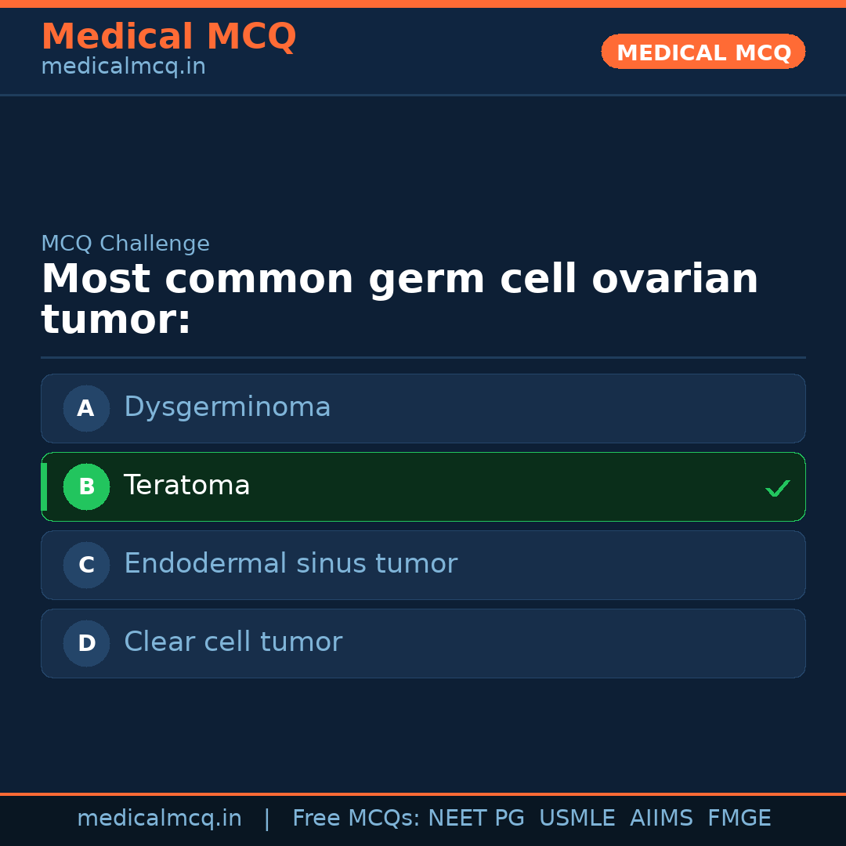Click the circled letter D badge
The height and width of the screenshot is (846, 846).
coord(86,643)
